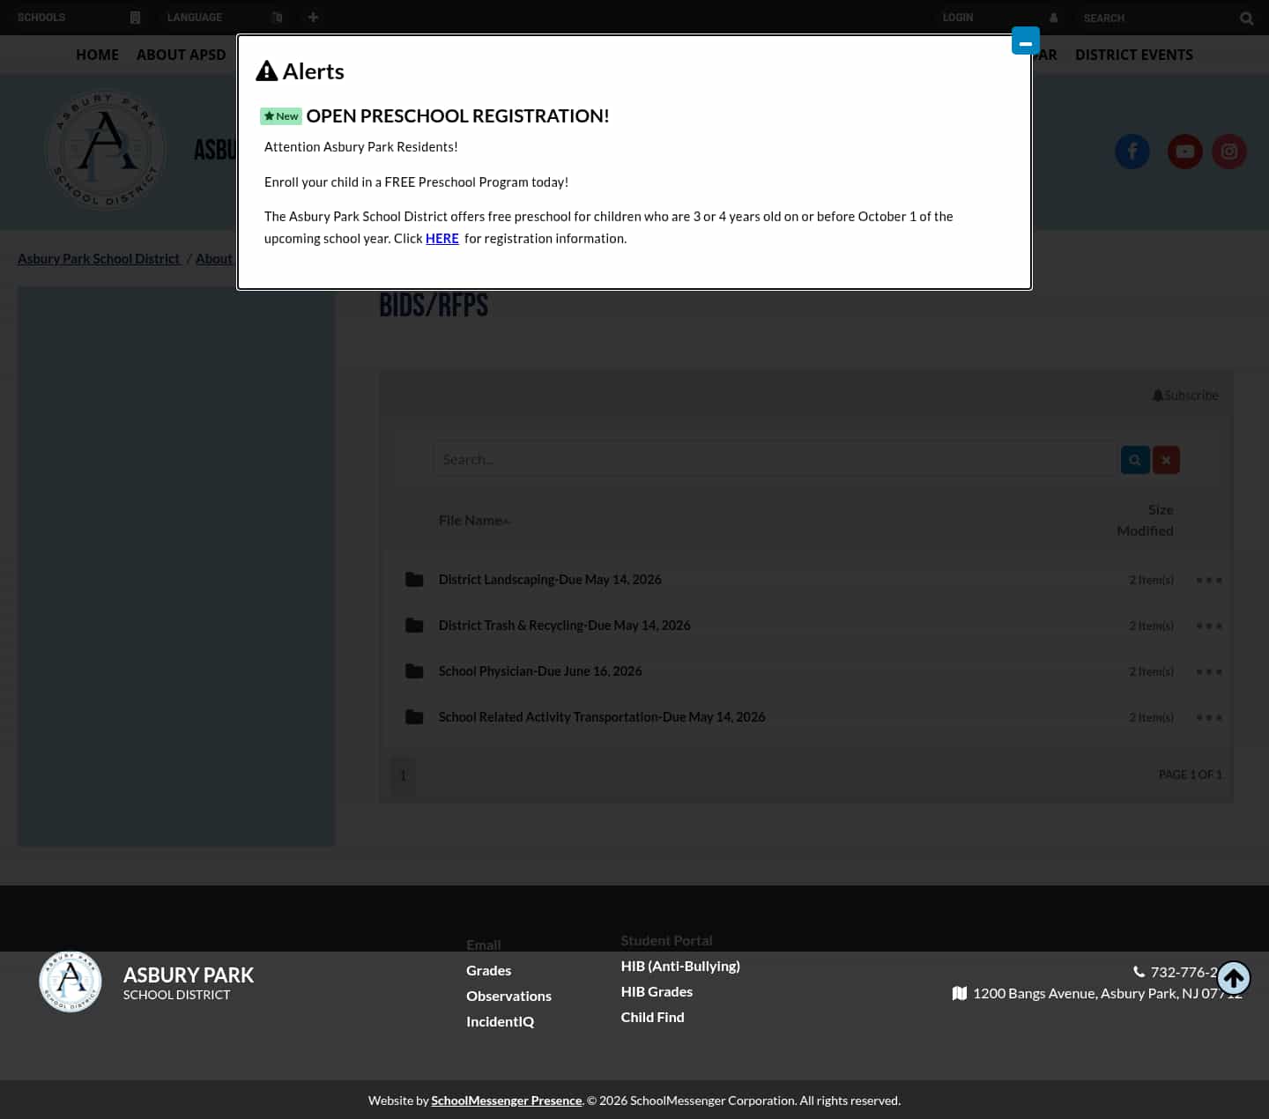Click the Asbury Park School District breadcrumb

coord(99,258)
